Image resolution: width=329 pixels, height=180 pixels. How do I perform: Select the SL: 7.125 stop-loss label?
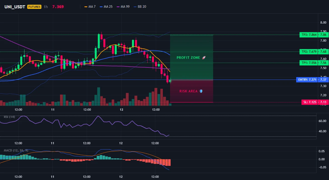(x=310, y=102)
